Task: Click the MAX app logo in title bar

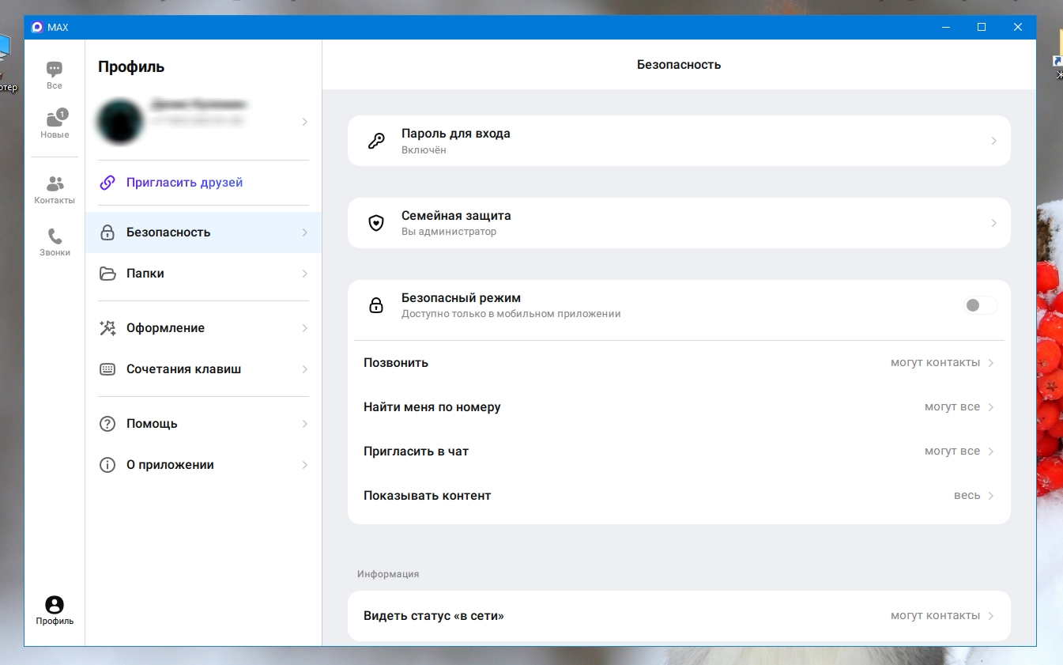Action: [x=36, y=27]
